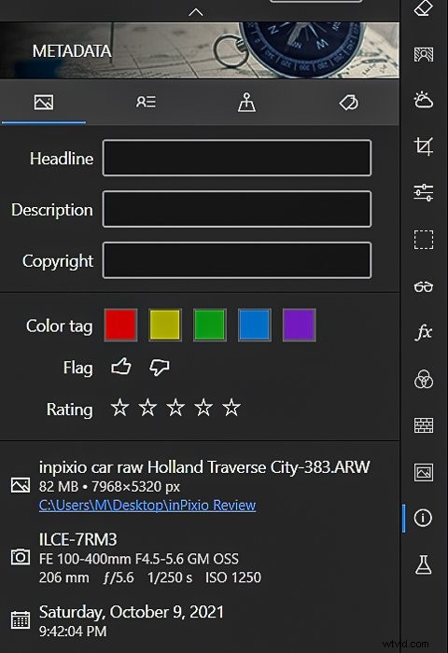The width and height of the screenshot is (448, 653).
Task: Open the background removal portrait tool
Action: (x=424, y=54)
